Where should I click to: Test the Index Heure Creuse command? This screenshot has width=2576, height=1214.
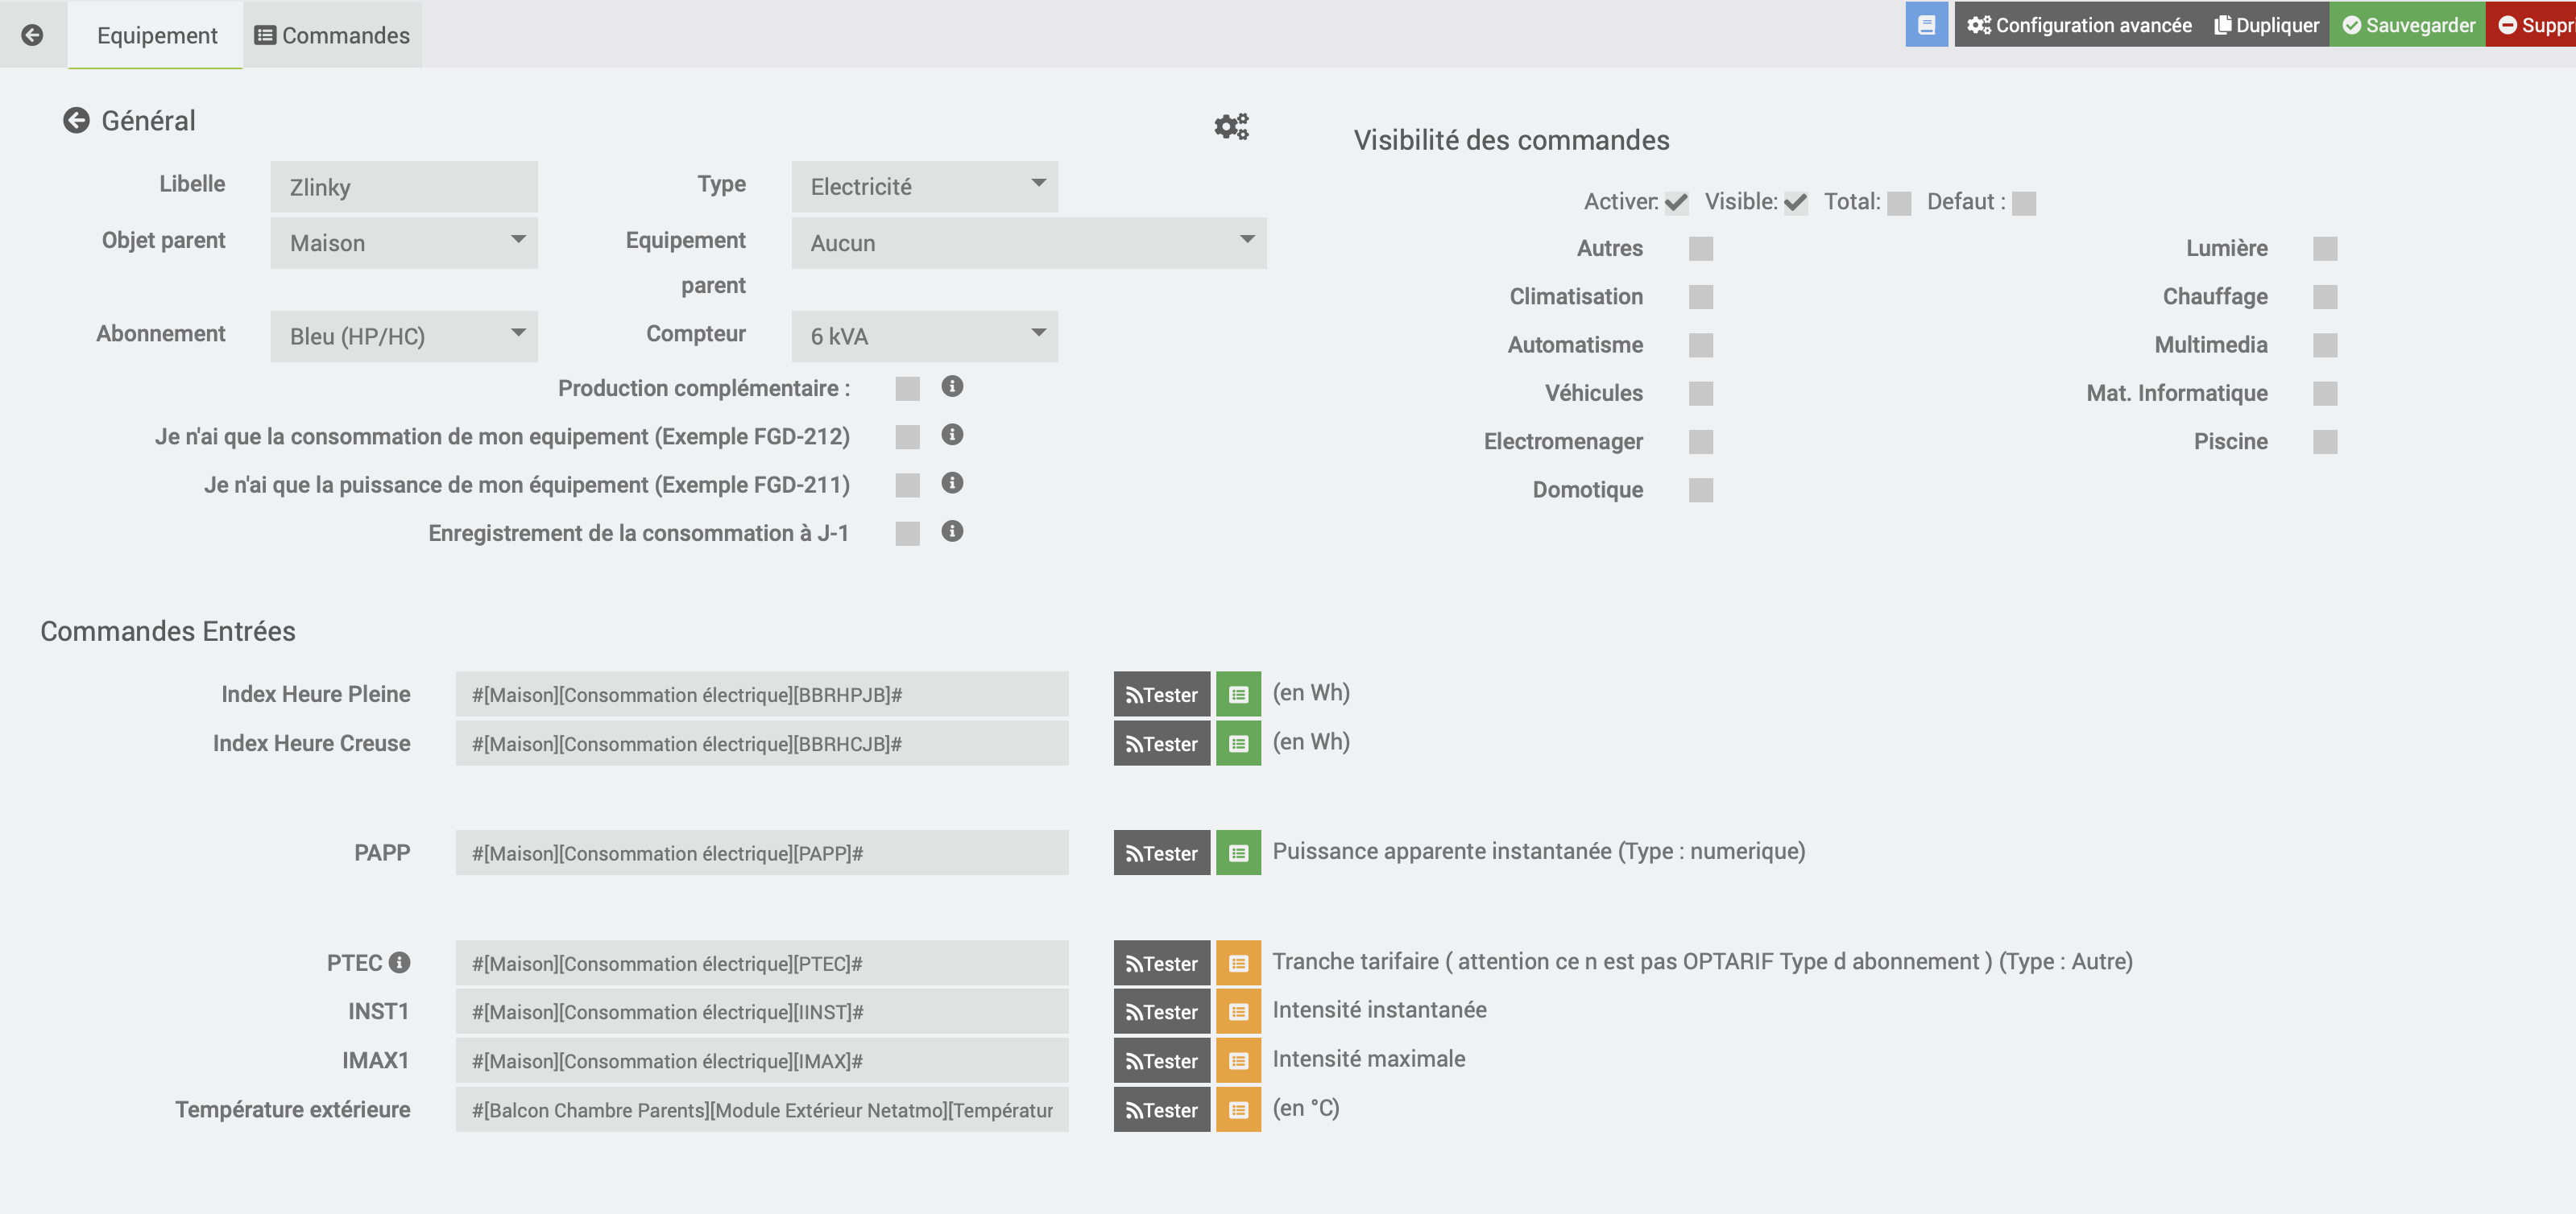pos(1161,743)
